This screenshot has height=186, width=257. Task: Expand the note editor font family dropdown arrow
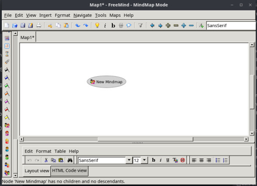[x=129, y=160]
